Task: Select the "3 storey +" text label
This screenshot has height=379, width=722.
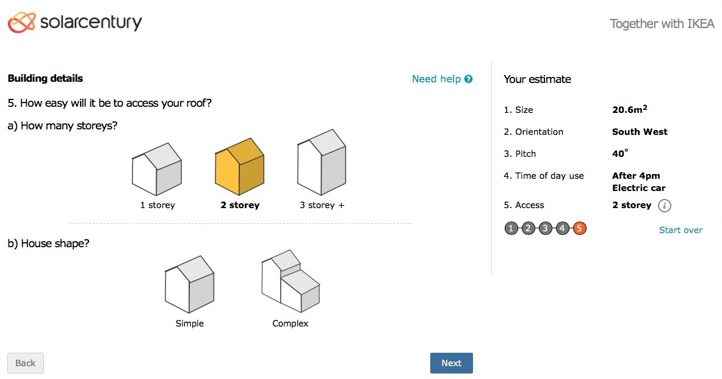Action: tap(322, 205)
